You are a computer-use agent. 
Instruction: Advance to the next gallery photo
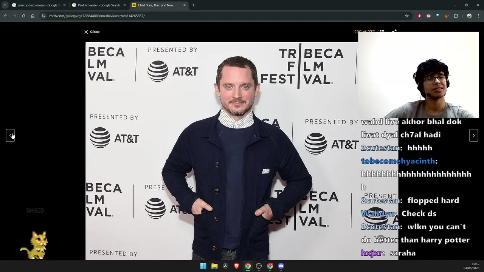point(473,135)
